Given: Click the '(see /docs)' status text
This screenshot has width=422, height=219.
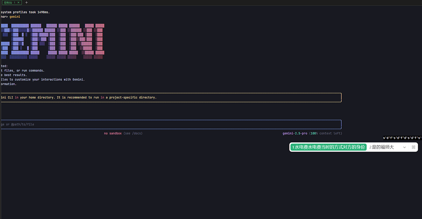Looking at the screenshot, I should 133,133.
